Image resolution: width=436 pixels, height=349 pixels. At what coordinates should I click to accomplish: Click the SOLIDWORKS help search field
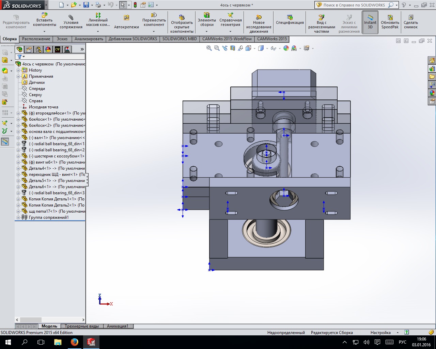[x=354, y=5]
